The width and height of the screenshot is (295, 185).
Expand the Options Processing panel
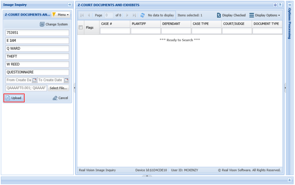[x=290, y=5]
